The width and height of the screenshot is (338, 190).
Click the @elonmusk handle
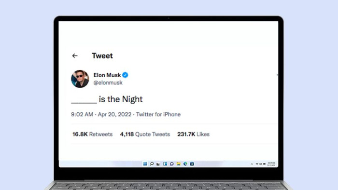pos(108,82)
